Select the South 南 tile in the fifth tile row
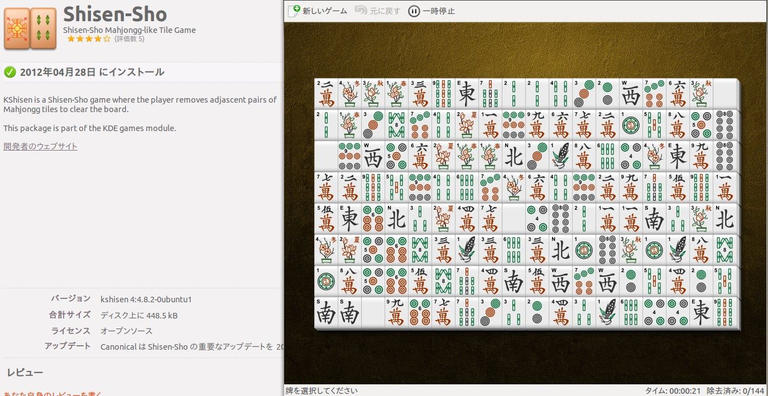Viewport: 768px width, 396px height. coord(654,219)
